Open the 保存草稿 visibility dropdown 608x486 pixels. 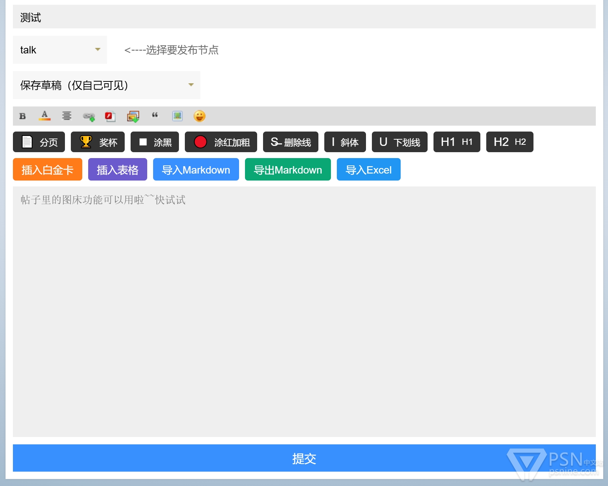(x=106, y=85)
